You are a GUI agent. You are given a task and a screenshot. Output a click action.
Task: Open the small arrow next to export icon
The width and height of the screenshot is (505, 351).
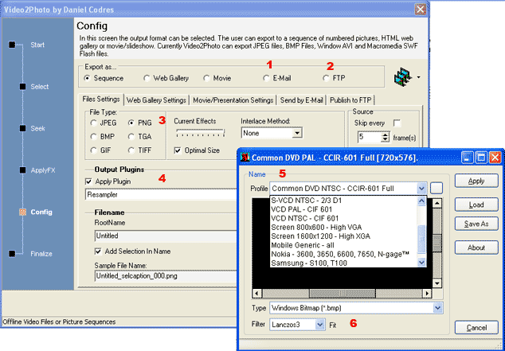(x=418, y=77)
